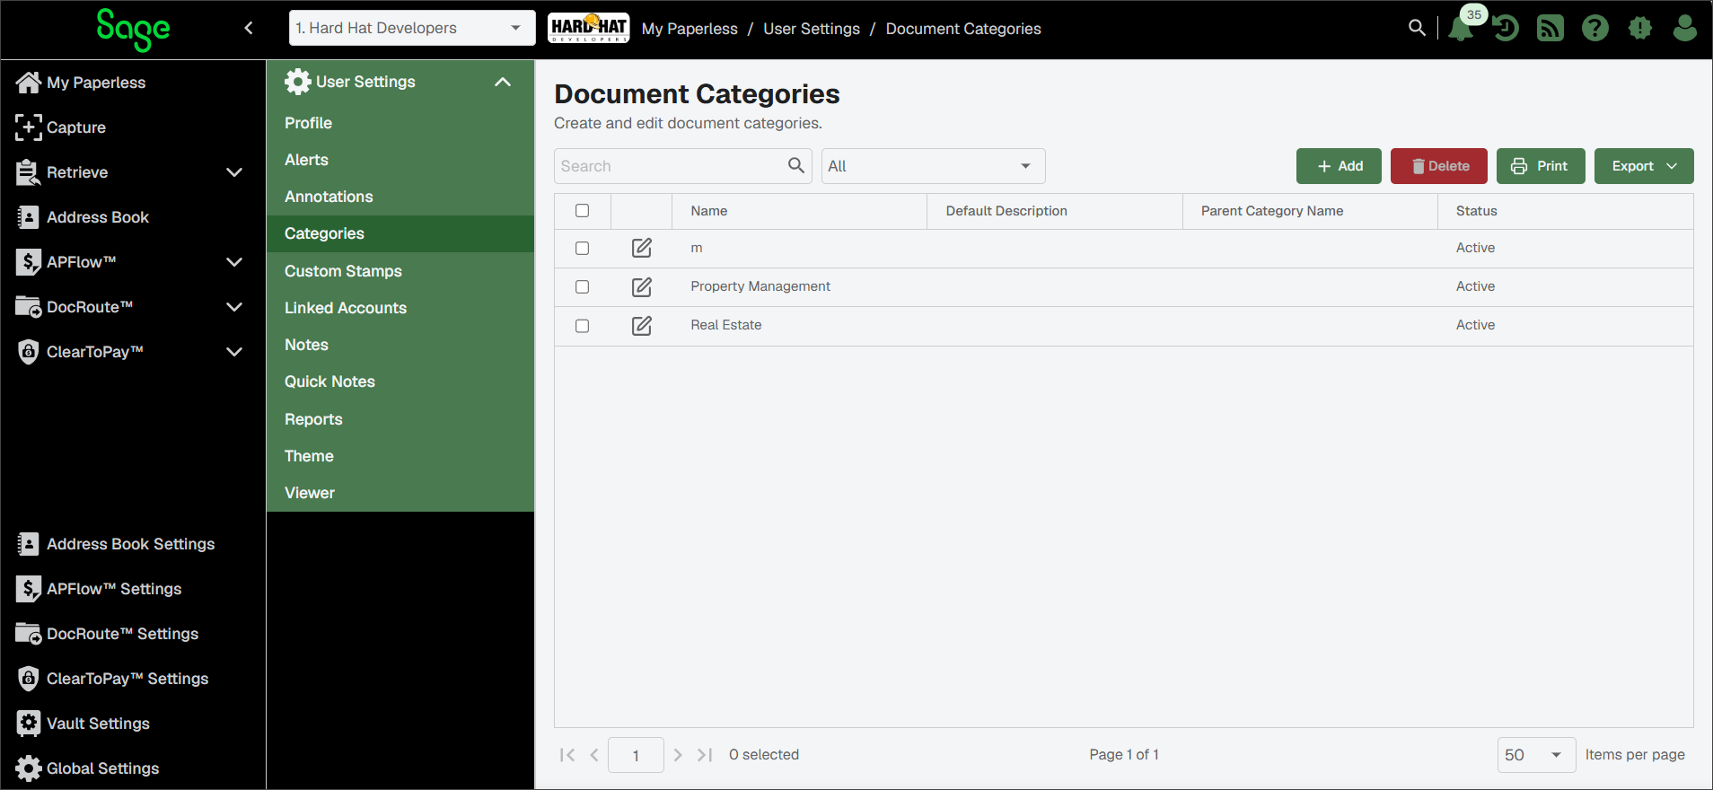Open Linked Accounts settings
1713x790 pixels.
point(400,308)
